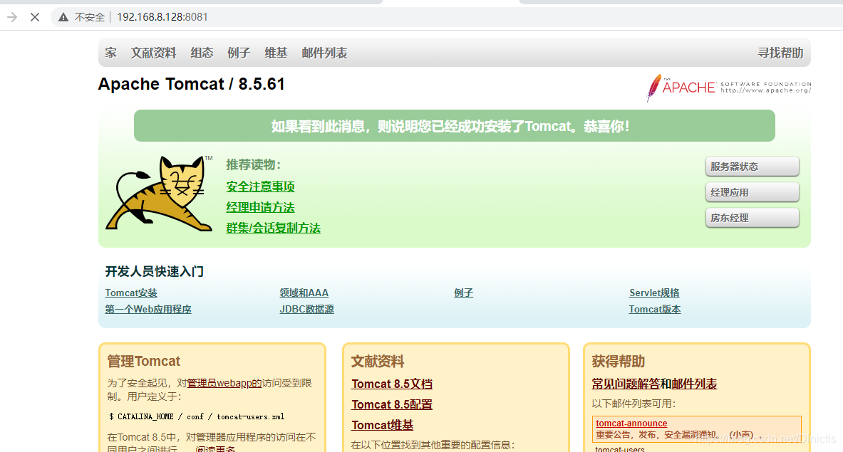Click the 获得帮助 heading
The width and height of the screenshot is (843, 452).
point(618,362)
